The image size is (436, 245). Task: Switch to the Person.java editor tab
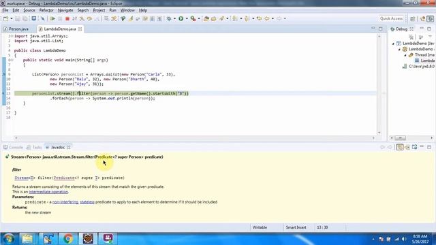[16, 29]
